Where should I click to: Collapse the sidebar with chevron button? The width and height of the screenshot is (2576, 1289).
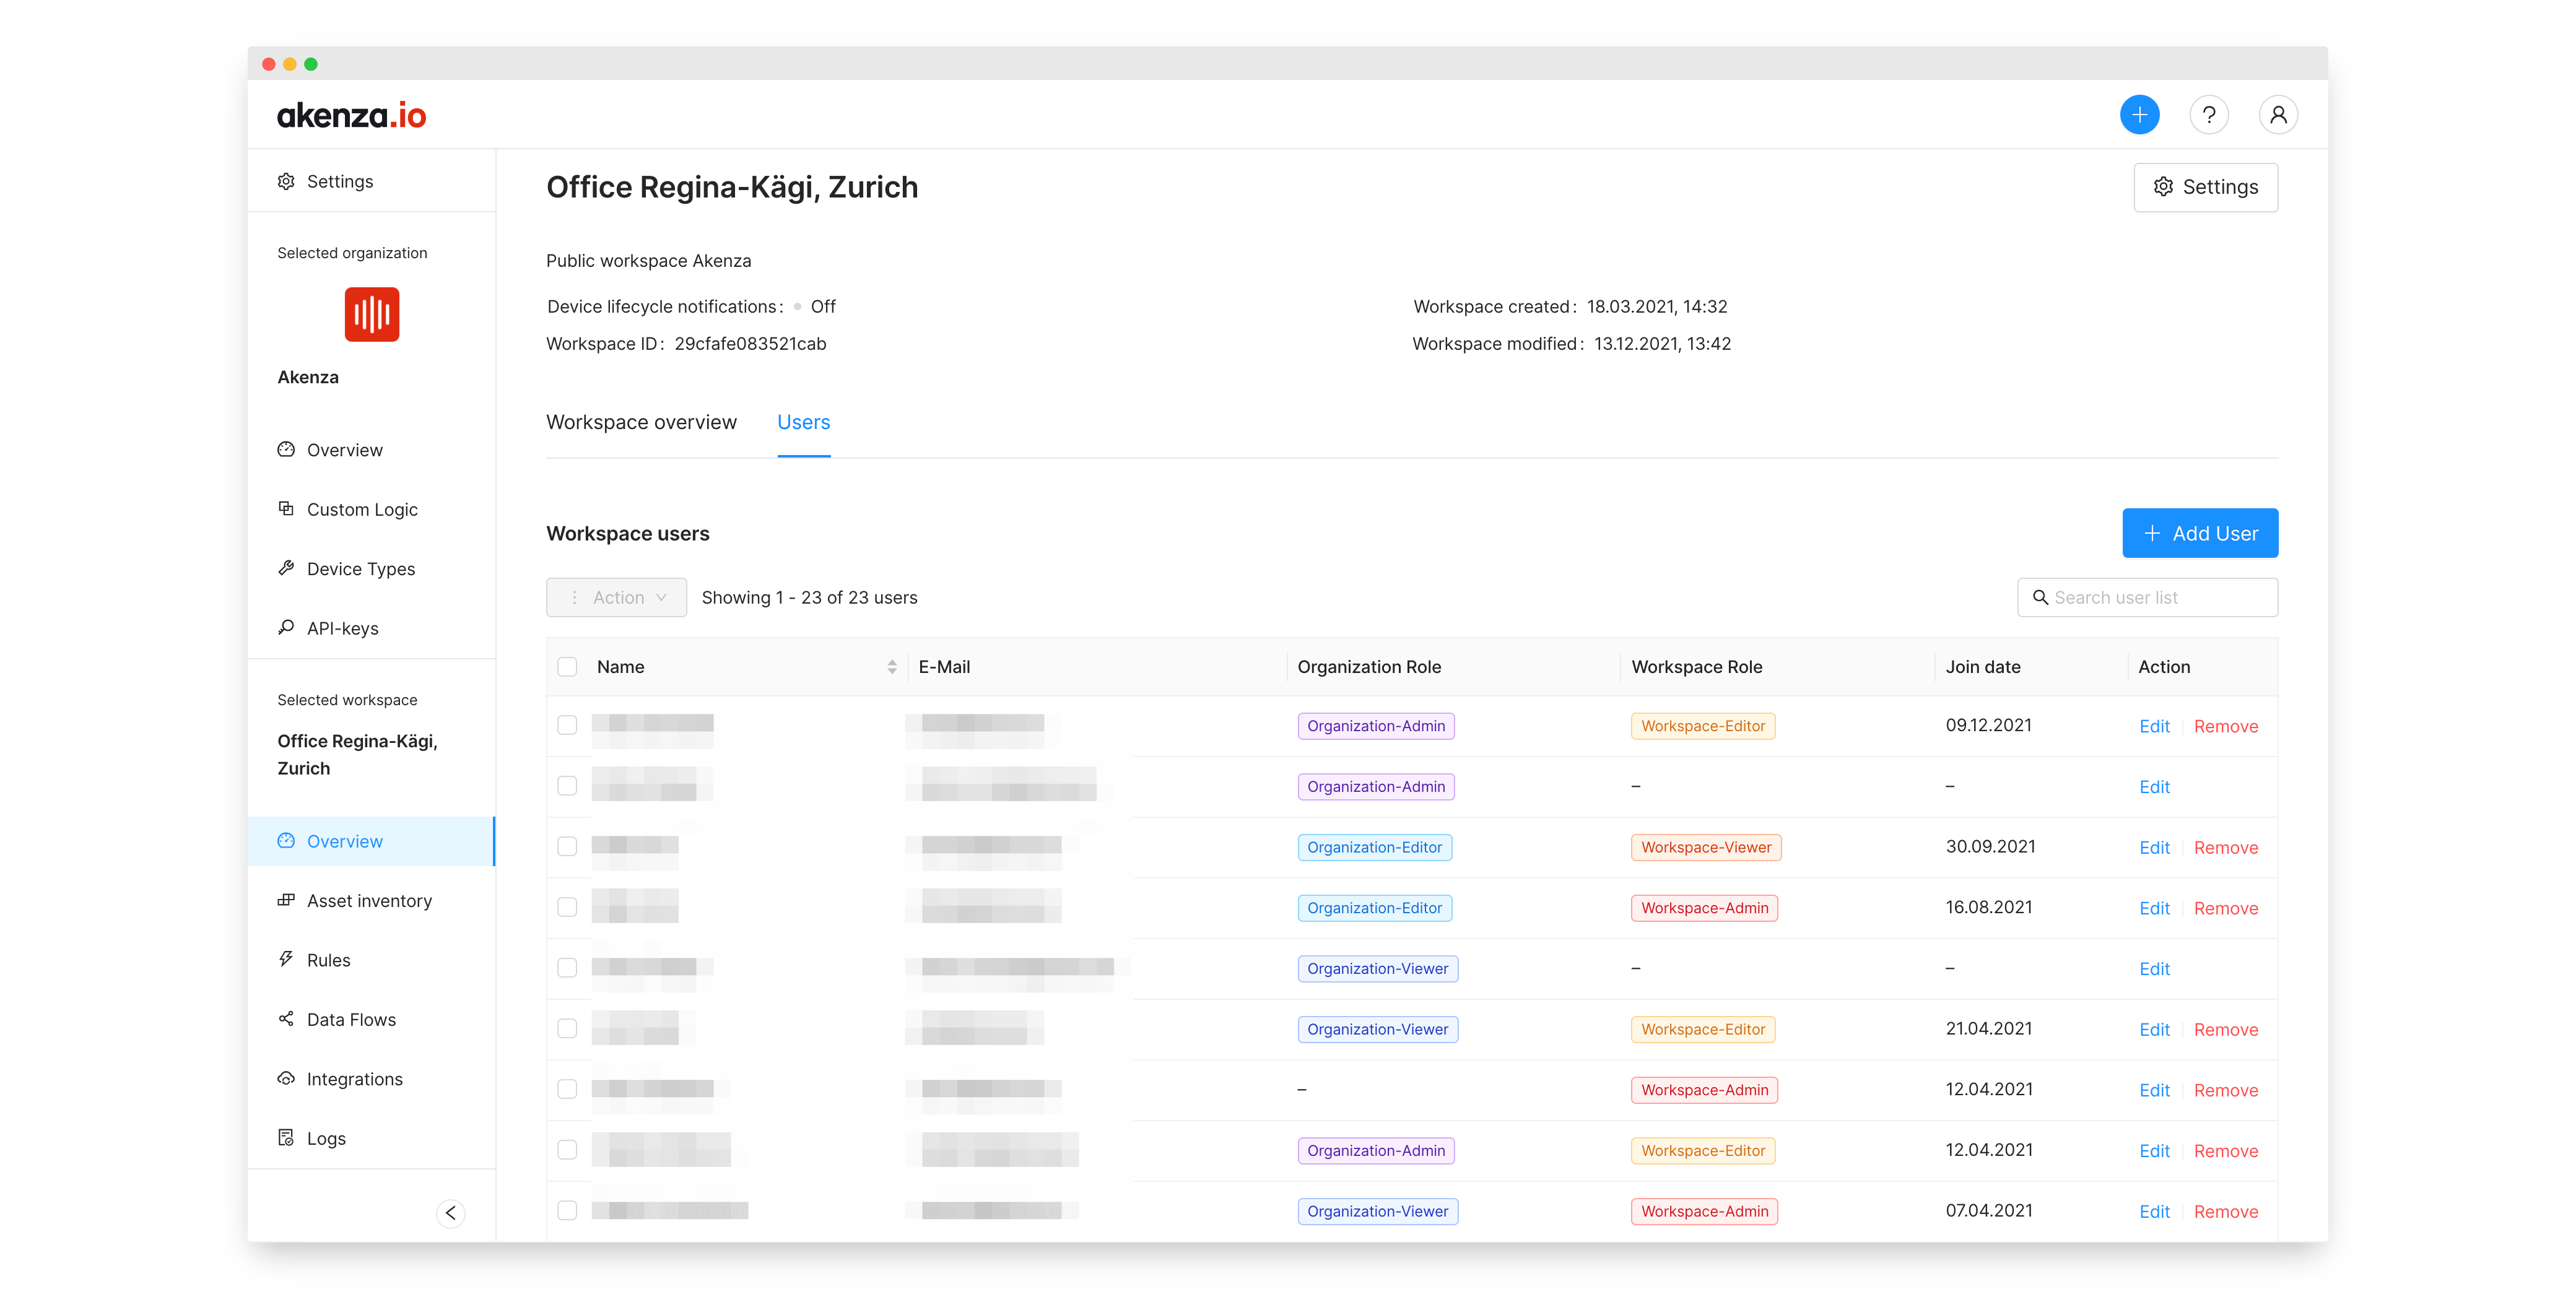451,1213
